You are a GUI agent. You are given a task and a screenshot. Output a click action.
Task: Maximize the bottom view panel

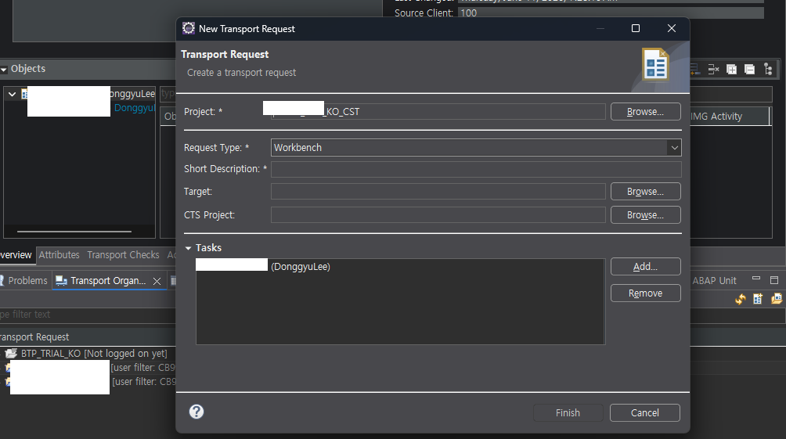[x=774, y=279]
